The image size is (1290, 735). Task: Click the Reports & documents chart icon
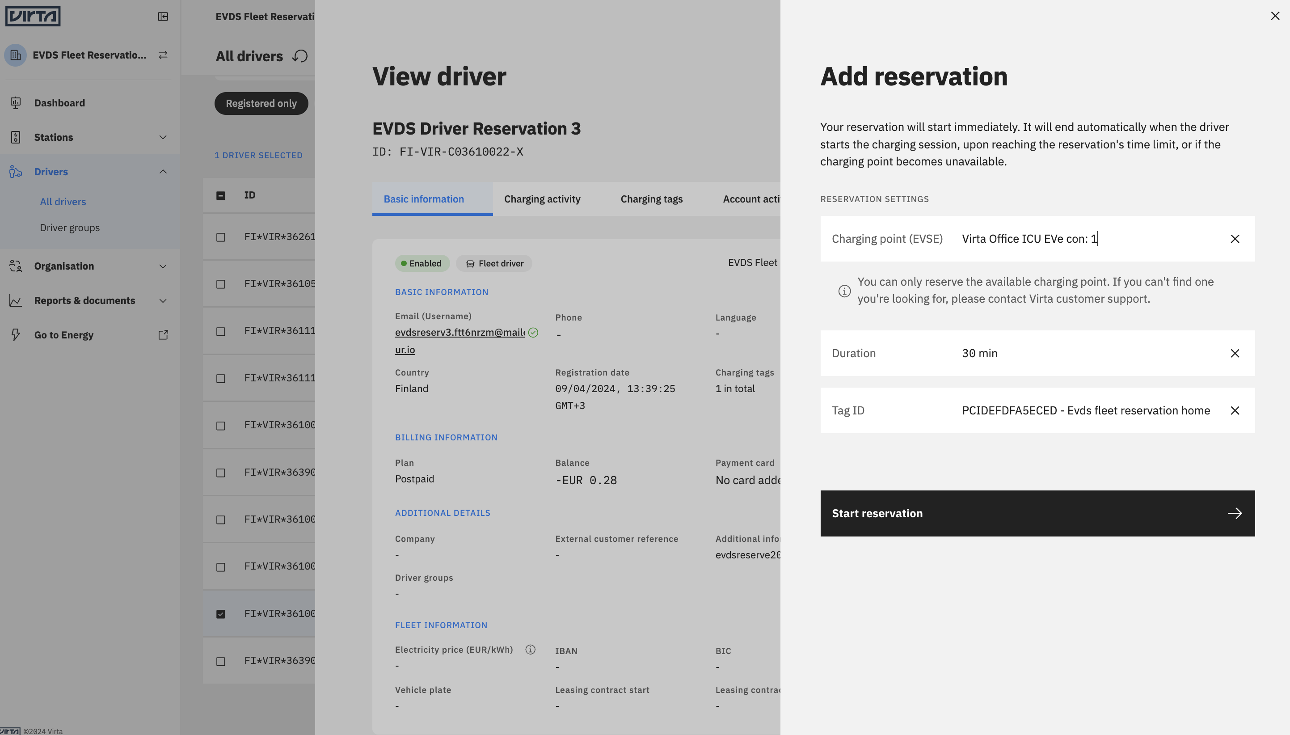pos(16,300)
